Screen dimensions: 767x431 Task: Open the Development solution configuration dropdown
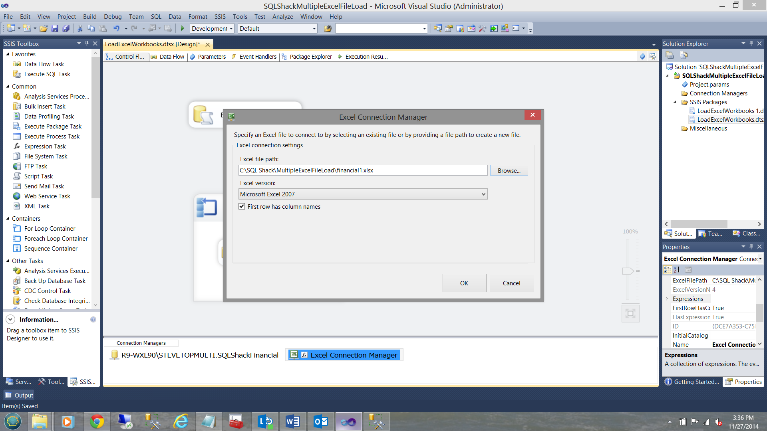pos(231,29)
